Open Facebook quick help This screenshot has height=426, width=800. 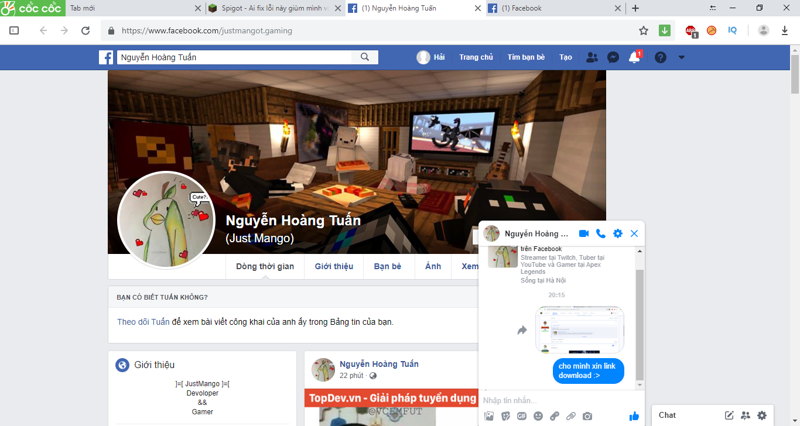(661, 57)
